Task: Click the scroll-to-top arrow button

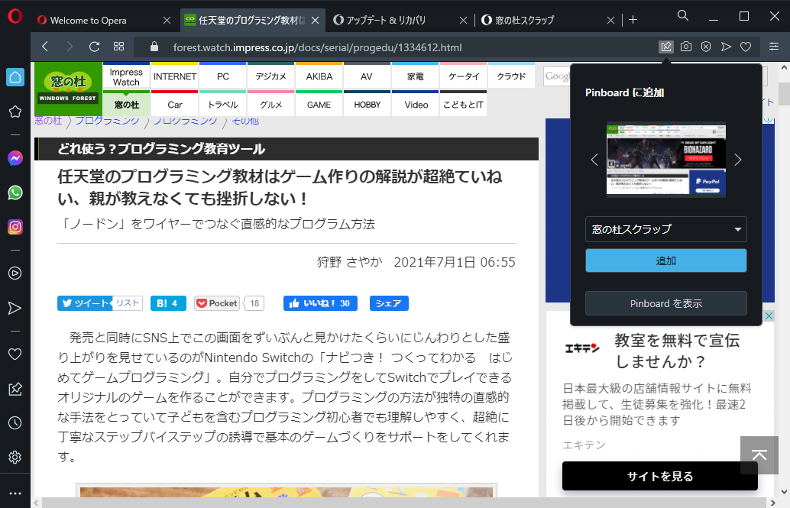Action: [x=759, y=455]
